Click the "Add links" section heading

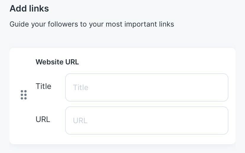29,9
